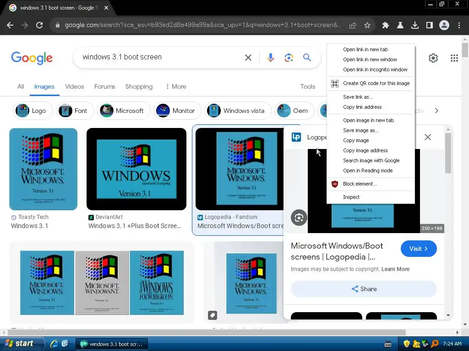The image size is (469, 351).
Task: Open the Learn More copyright link
Action: point(395,269)
